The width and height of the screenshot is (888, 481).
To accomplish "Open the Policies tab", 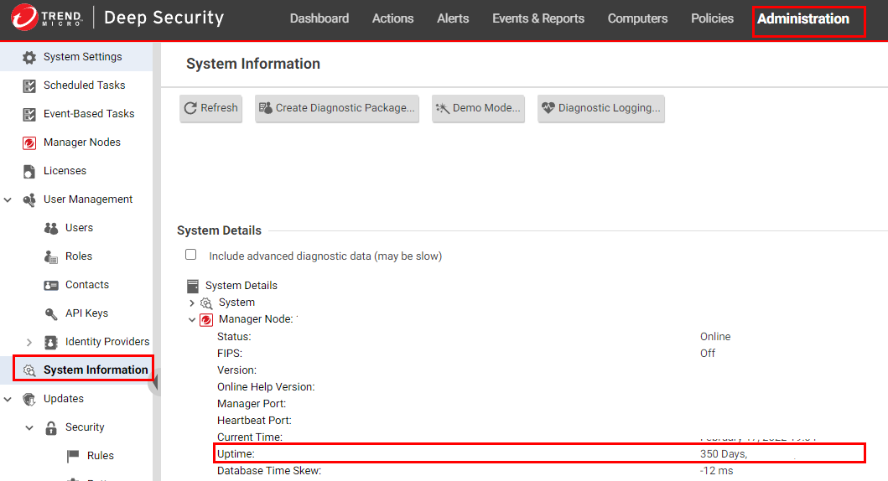I will tap(712, 18).
